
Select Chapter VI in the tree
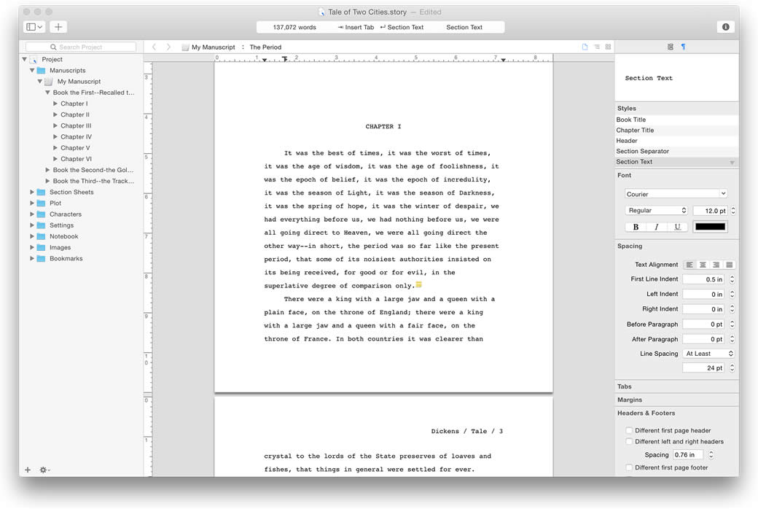tap(76, 159)
